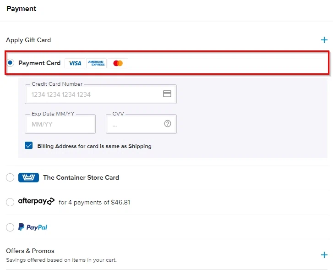Click the PayPal logo

(33, 227)
